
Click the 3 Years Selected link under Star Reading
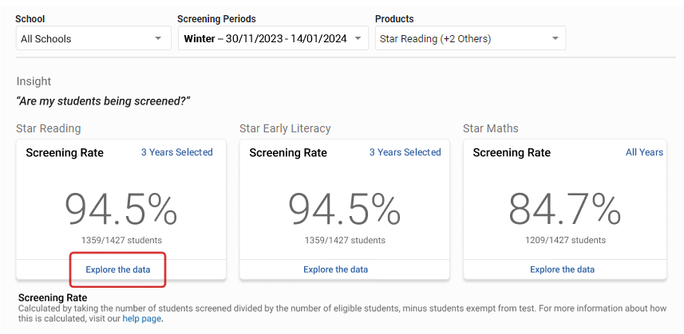coord(176,152)
